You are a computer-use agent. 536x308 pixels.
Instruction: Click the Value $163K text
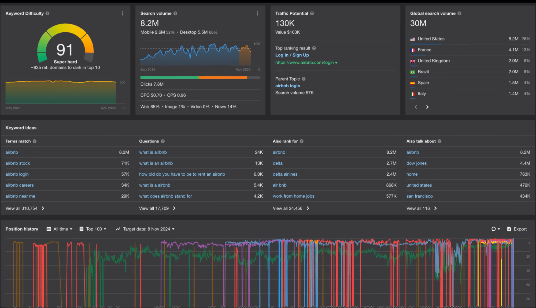pos(287,32)
